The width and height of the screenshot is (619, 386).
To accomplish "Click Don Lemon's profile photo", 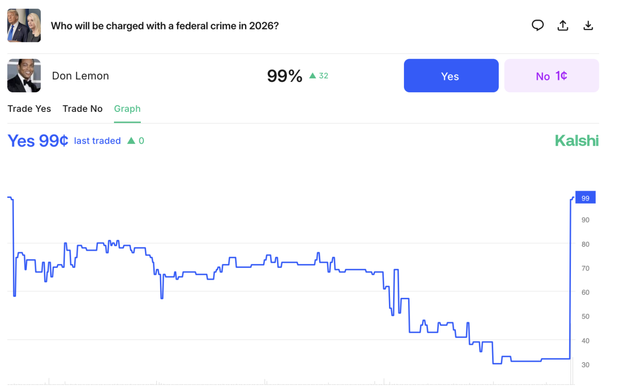I will click(x=24, y=76).
